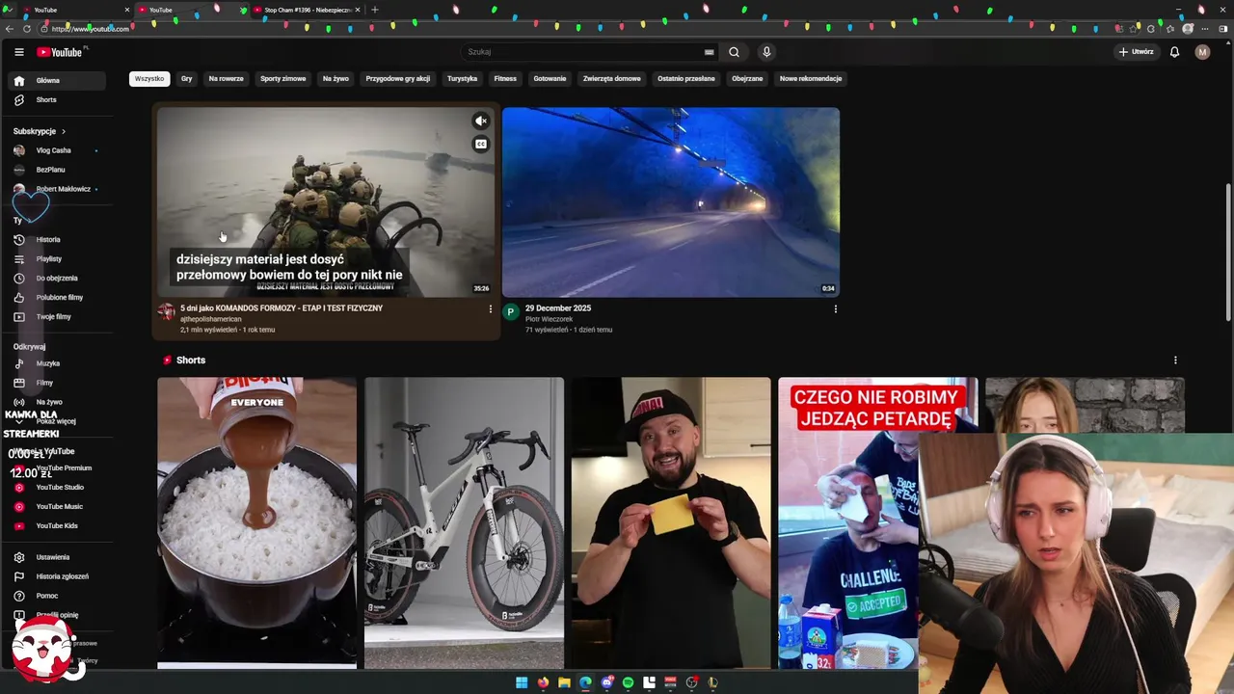Open the chocolate-on-rice Short
Screen dimensions: 1234x694
point(257,522)
